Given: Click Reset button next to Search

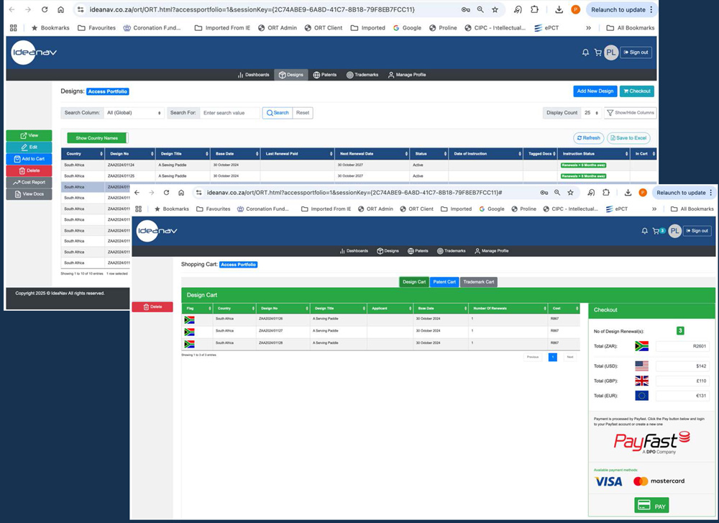Looking at the screenshot, I should click(303, 113).
